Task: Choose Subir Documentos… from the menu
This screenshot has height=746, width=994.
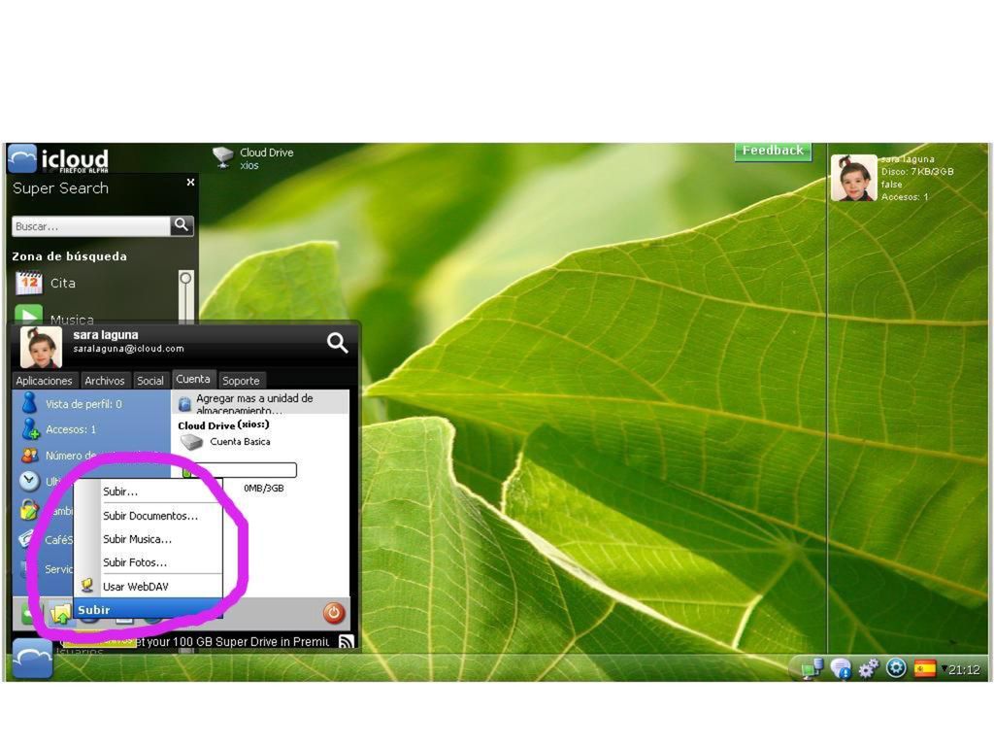Action: coord(150,516)
